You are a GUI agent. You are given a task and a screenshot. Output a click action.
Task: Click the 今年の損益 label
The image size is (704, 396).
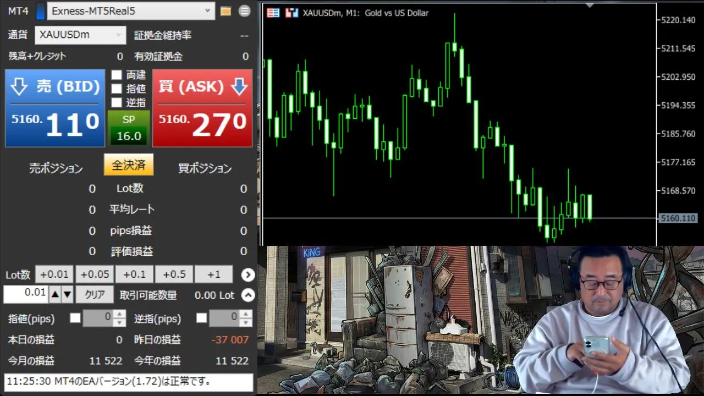[157, 361]
